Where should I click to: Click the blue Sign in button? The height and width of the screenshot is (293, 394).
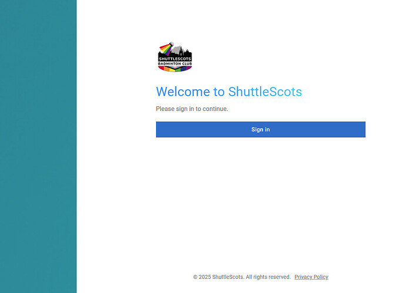pyautogui.click(x=261, y=129)
